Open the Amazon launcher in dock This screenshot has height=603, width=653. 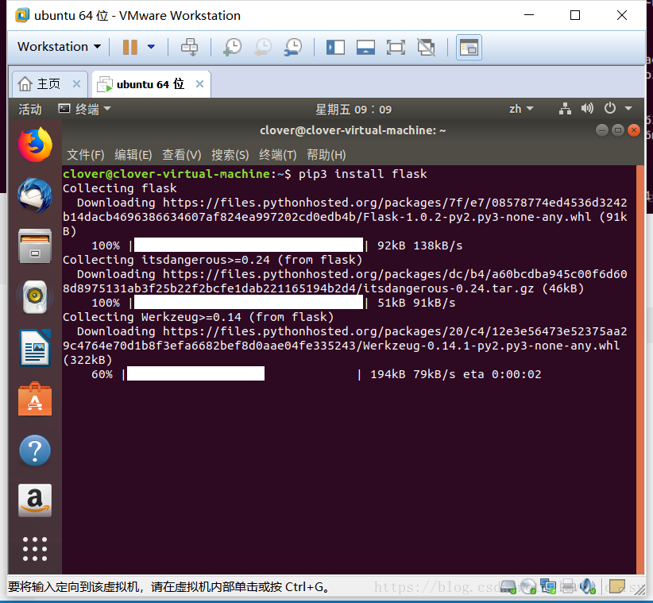click(x=35, y=501)
